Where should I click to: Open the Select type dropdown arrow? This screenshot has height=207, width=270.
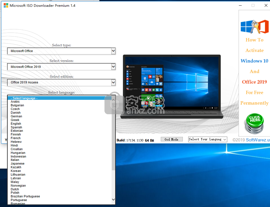(x=113, y=51)
